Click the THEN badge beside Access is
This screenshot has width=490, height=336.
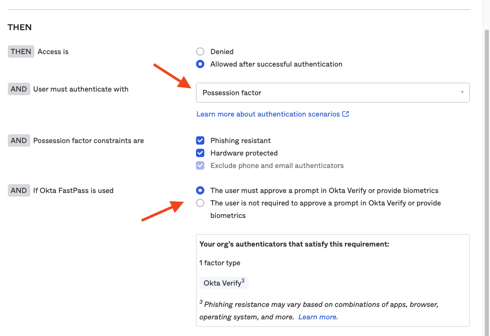[21, 51]
